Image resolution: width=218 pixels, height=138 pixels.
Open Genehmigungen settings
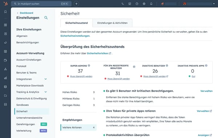25,124
